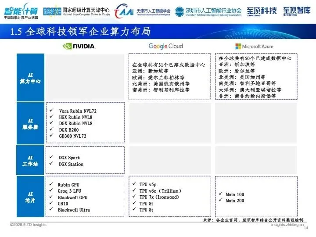This screenshot has width=316, height=237.
Task: Click the TPU v6e (Trillium) entry
Action: [x=160, y=191]
